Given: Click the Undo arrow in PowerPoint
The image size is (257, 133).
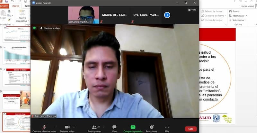Looking at the screenshot, I should coord(13,1).
